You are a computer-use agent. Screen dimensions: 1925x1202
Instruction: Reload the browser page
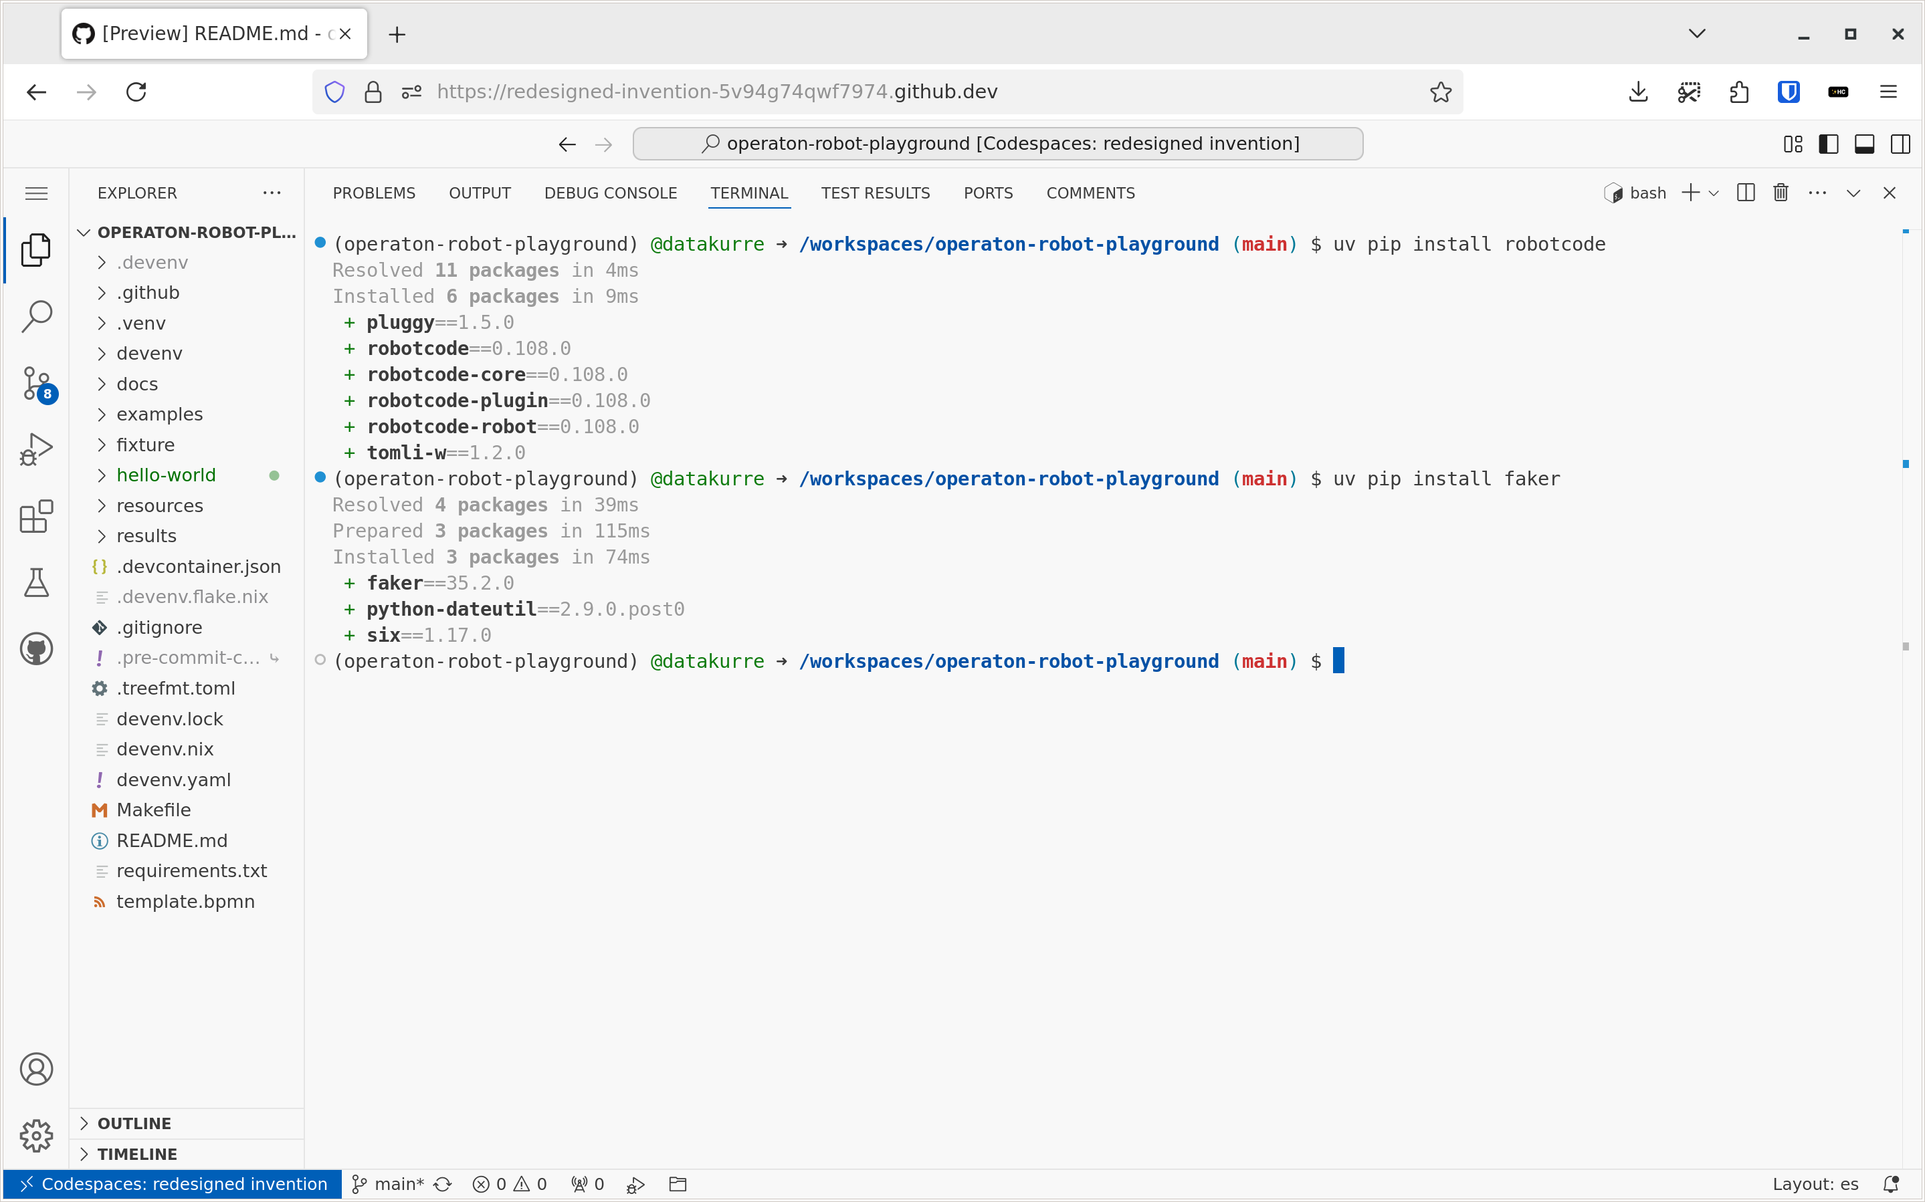click(136, 92)
